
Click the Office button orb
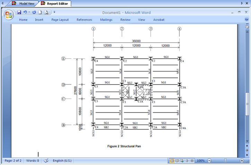[9, 15]
